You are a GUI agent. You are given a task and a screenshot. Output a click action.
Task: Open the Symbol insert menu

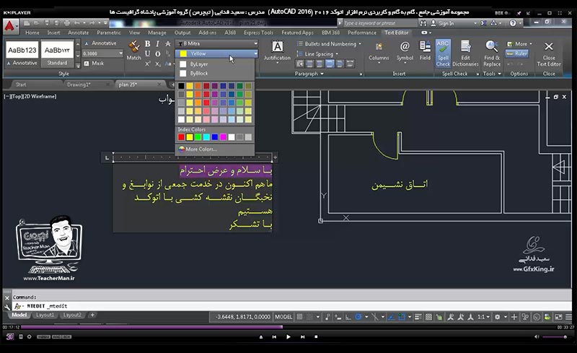click(405, 51)
